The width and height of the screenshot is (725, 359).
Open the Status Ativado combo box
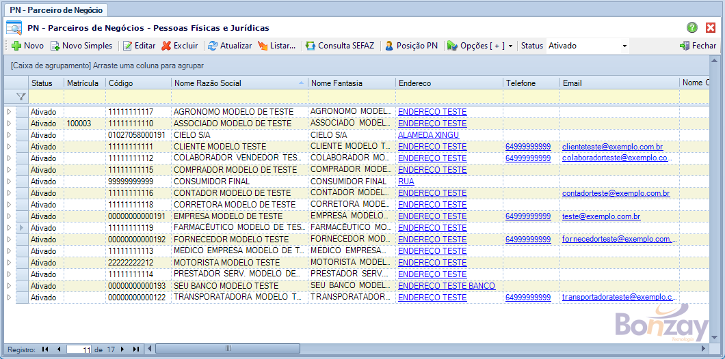624,46
